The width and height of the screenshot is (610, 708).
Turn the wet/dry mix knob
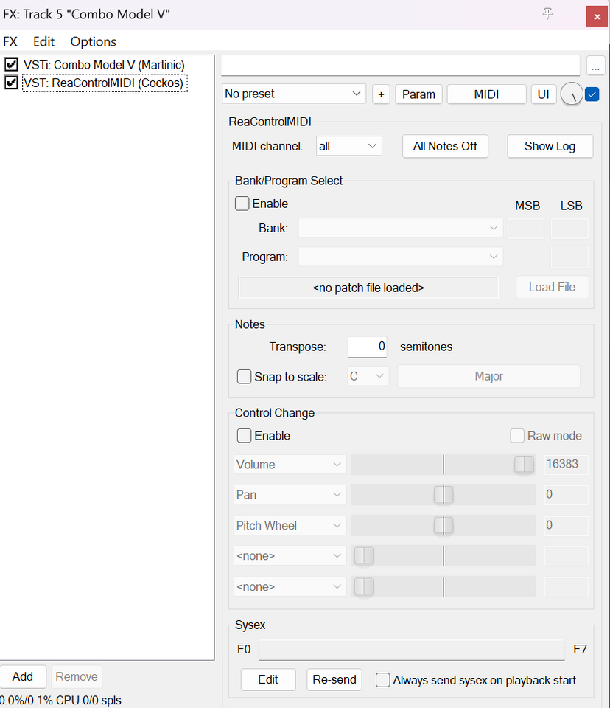[x=572, y=94]
